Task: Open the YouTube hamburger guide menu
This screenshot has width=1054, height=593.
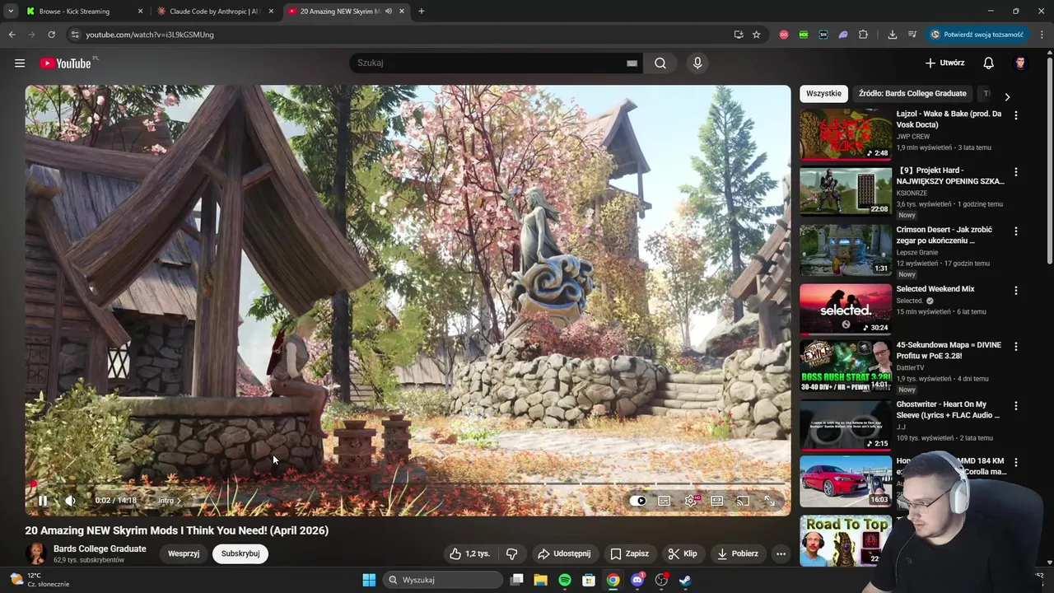Action: click(x=20, y=63)
